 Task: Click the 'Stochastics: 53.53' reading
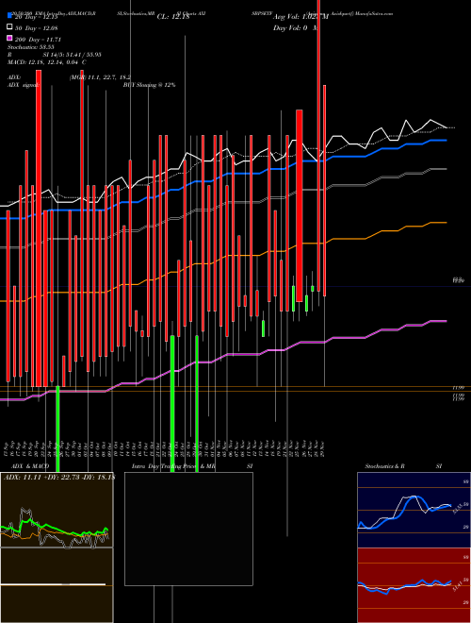click(x=31, y=47)
